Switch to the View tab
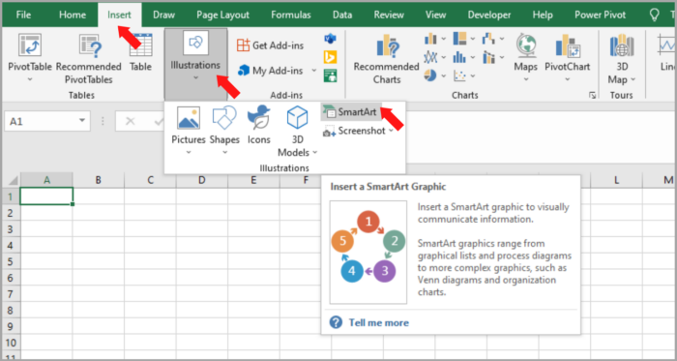This screenshot has height=361, width=677. pos(435,15)
